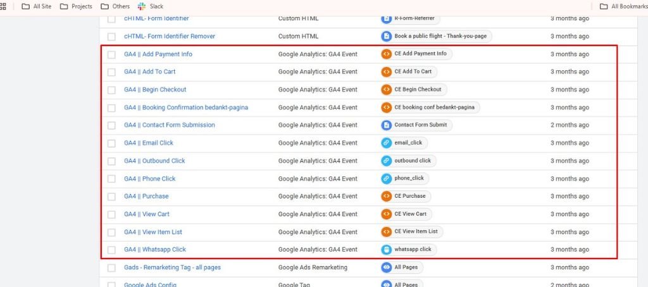
Task: Click the whatsapp click trigger icon
Action: click(386, 250)
